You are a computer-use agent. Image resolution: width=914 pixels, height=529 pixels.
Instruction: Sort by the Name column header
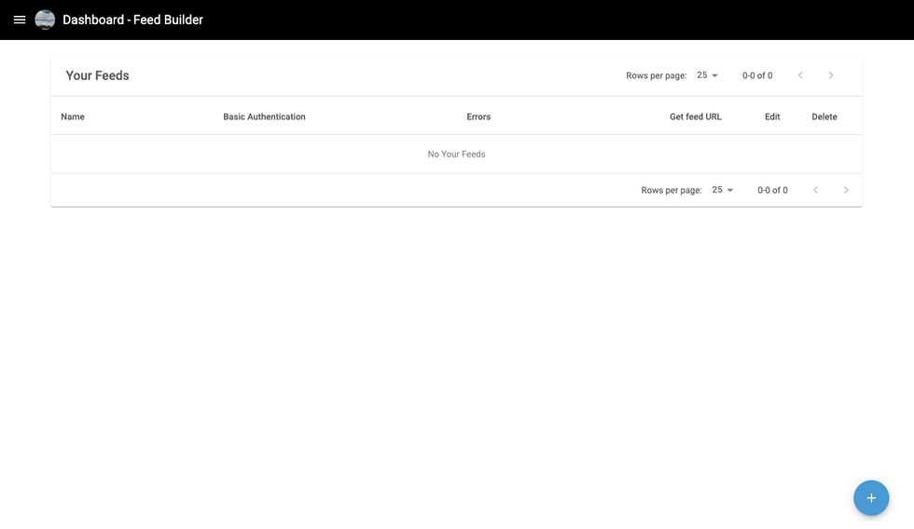point(73,116)
